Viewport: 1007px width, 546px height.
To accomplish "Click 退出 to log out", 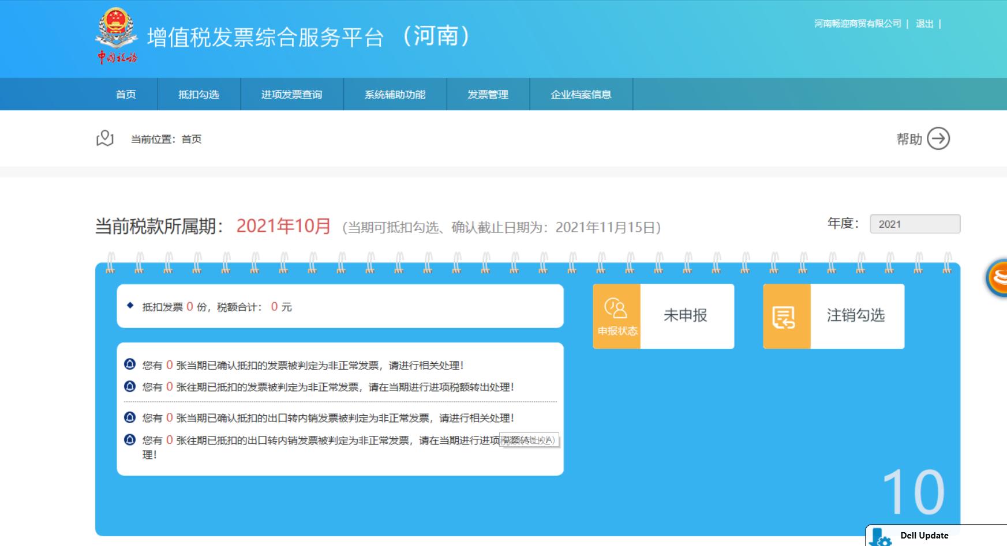I will pos(924,24).
